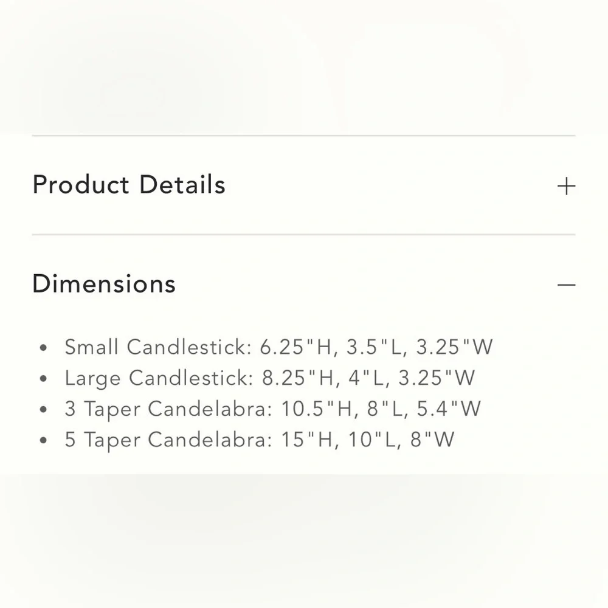Click the divider between Product Details and Dimensions
Viewport: 608px width, 608px height.
tap(303, 235)
